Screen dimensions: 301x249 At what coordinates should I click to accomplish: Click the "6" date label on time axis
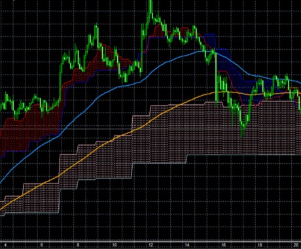tap(42, 244)
